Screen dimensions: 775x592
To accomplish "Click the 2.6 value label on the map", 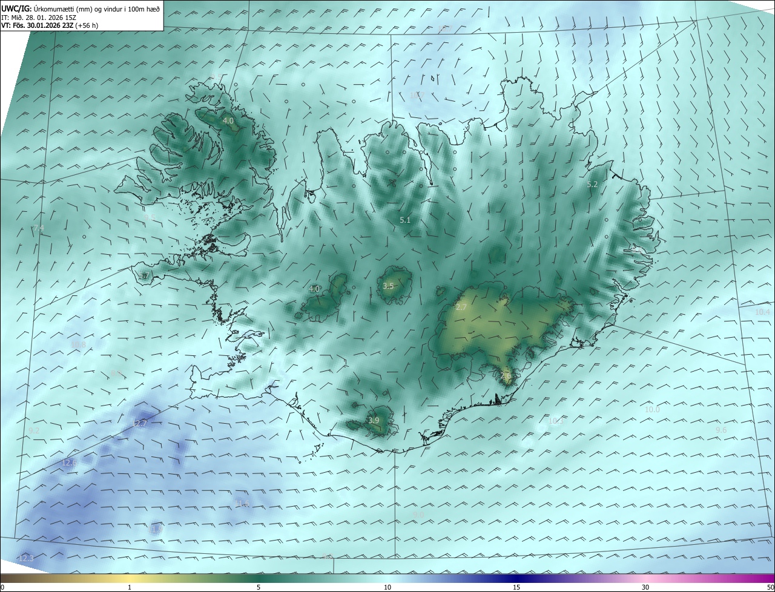I will (506, 376).
